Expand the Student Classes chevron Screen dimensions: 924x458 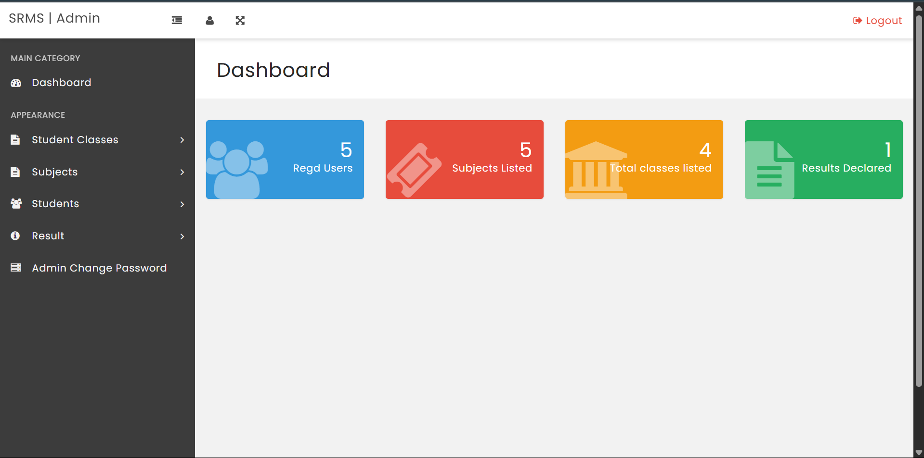tap(182, 140)
